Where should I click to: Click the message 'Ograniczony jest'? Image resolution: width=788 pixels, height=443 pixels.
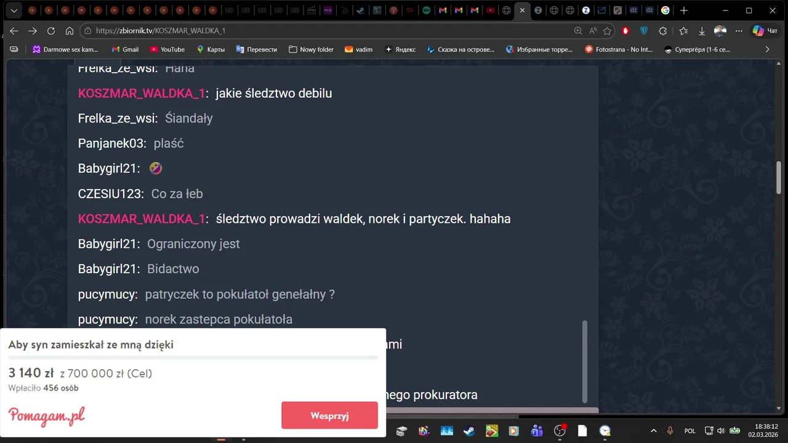(x=193, y=244)
